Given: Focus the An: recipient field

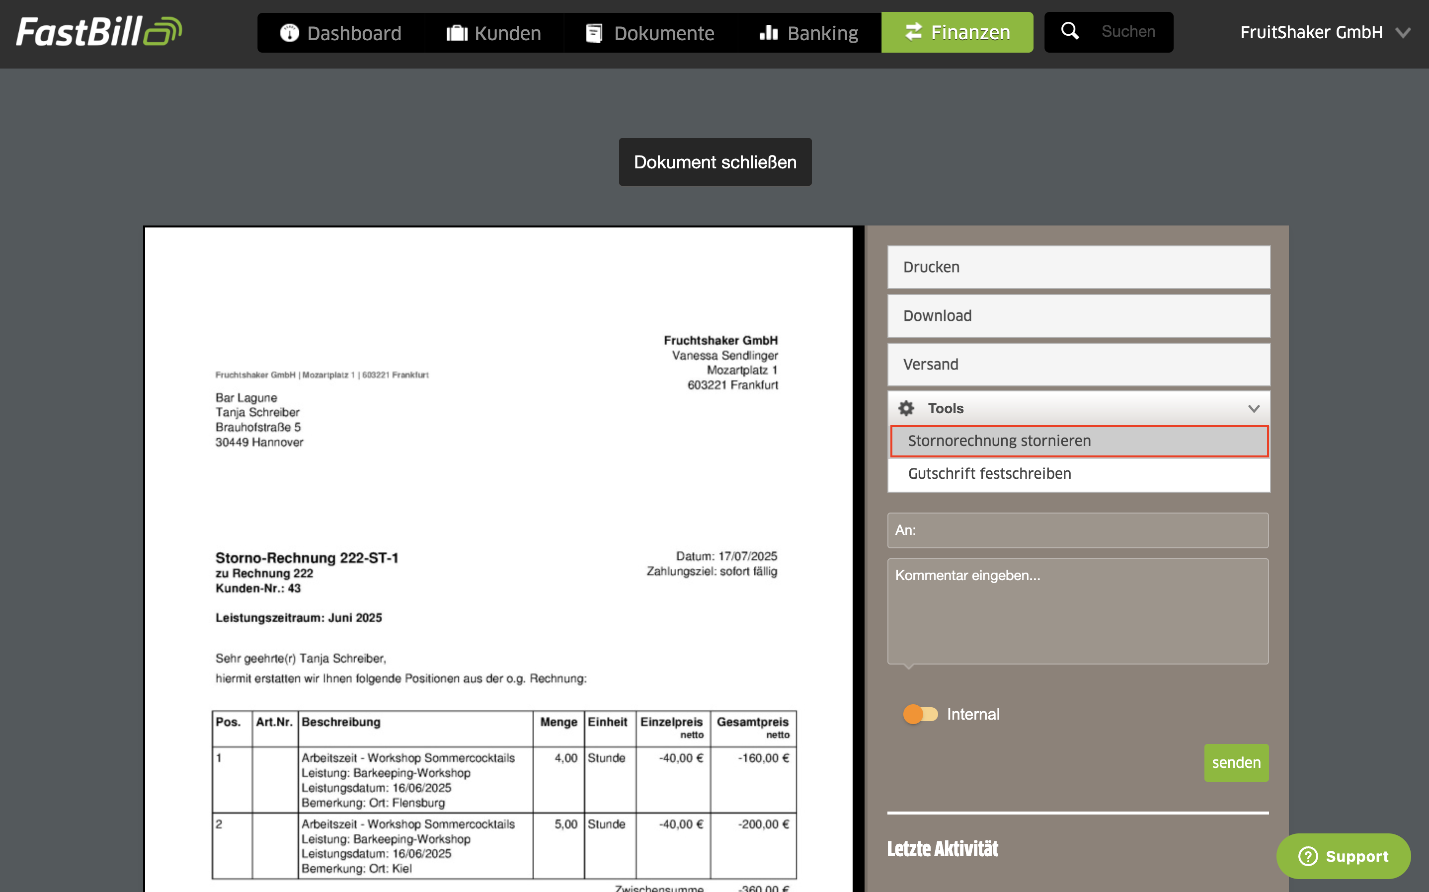Looking at the screenshot, I should coord(1079,530).
